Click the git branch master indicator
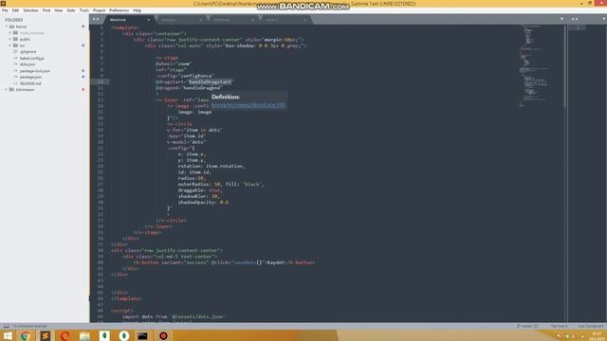Image resolution: width=607 pixels, height=341 pixels. click(526, 326)
